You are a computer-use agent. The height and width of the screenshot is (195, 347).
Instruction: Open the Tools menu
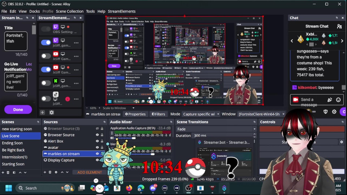point(90,11)
